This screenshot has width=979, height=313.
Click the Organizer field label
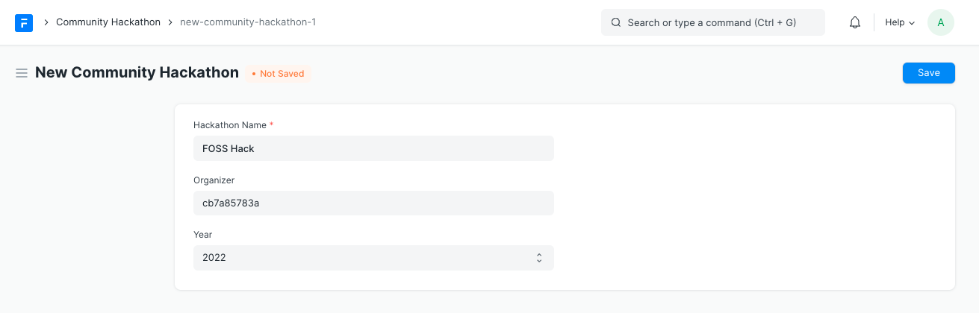pyautogui.click(x=214, y=180)
